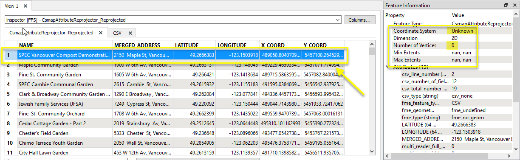The height and width of the screenshot is (160, 520).
Task: Click address cell 2615 Cambie St
Action: click(x=143, y=84)
